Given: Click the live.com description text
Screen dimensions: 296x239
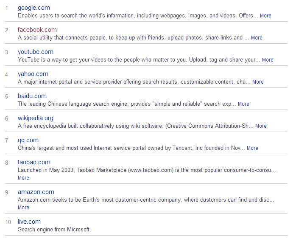Looking at the screenshot, I should tap(54, 230).
